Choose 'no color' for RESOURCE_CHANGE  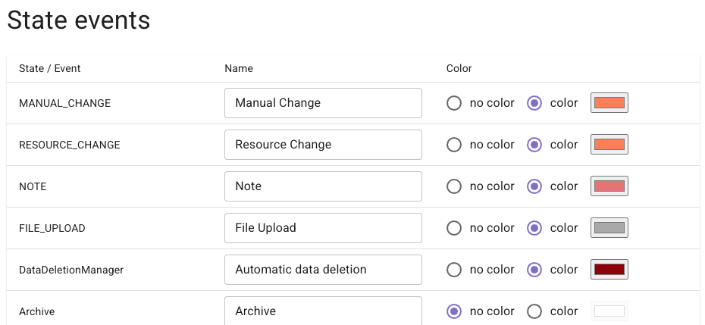click(x=453, y=145)
